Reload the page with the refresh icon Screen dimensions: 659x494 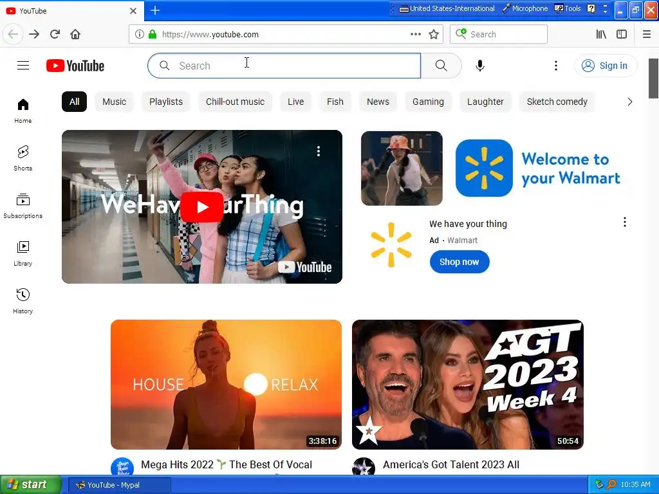55,35
